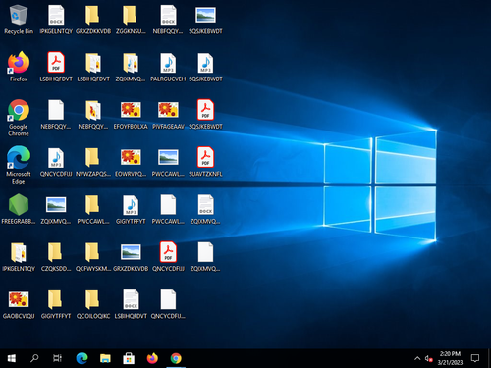The image size is (491, 368).
Task: Select the SUAVTZKNFL PDF file
Action: (205, 162)
